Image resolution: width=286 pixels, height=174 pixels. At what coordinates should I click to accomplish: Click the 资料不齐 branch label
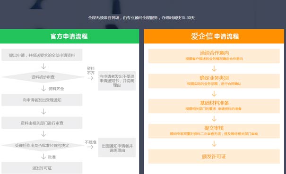pyautogui.click(x=91, y=71)
